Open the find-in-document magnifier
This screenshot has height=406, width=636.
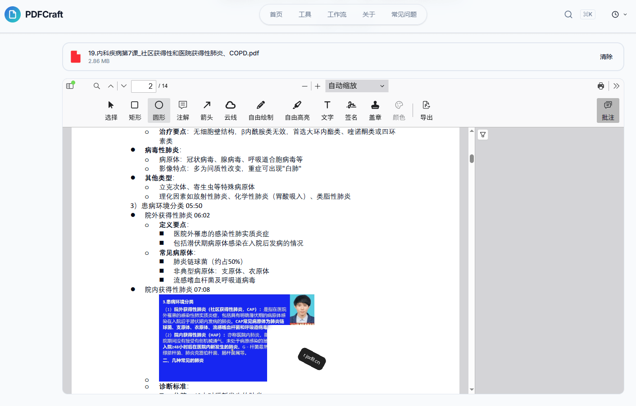click(97, 86)
